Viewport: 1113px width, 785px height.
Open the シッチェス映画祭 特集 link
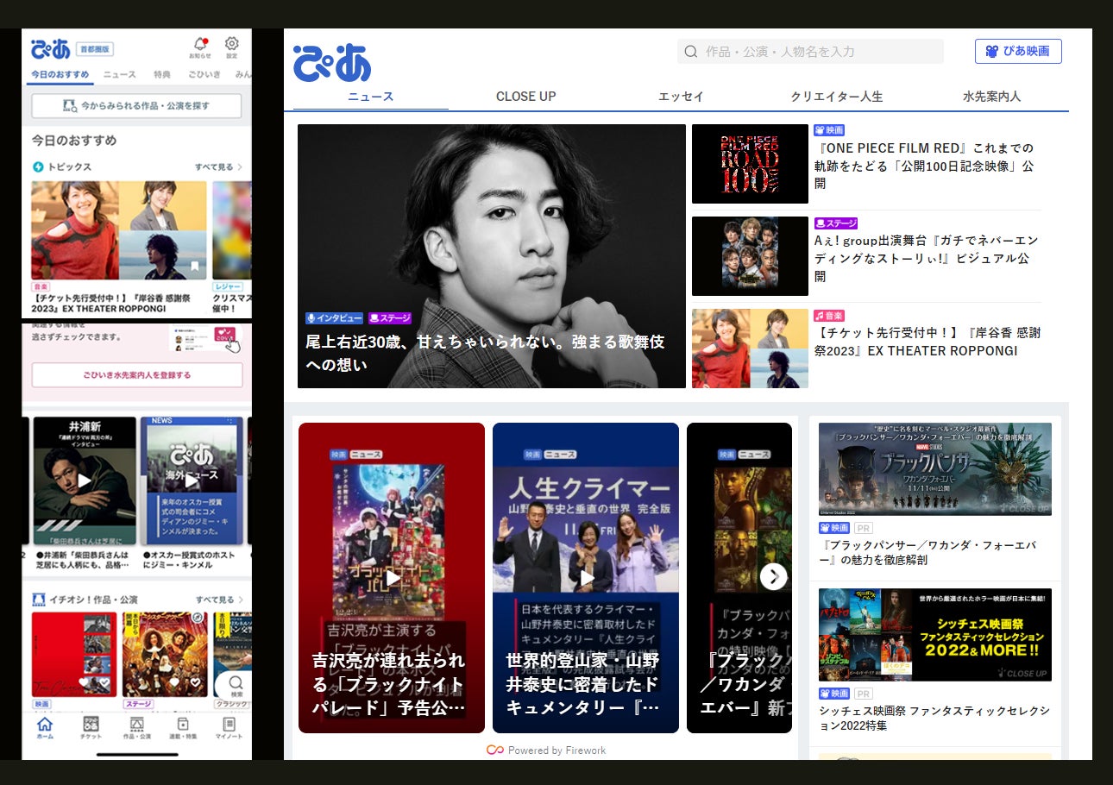(934, 719)
